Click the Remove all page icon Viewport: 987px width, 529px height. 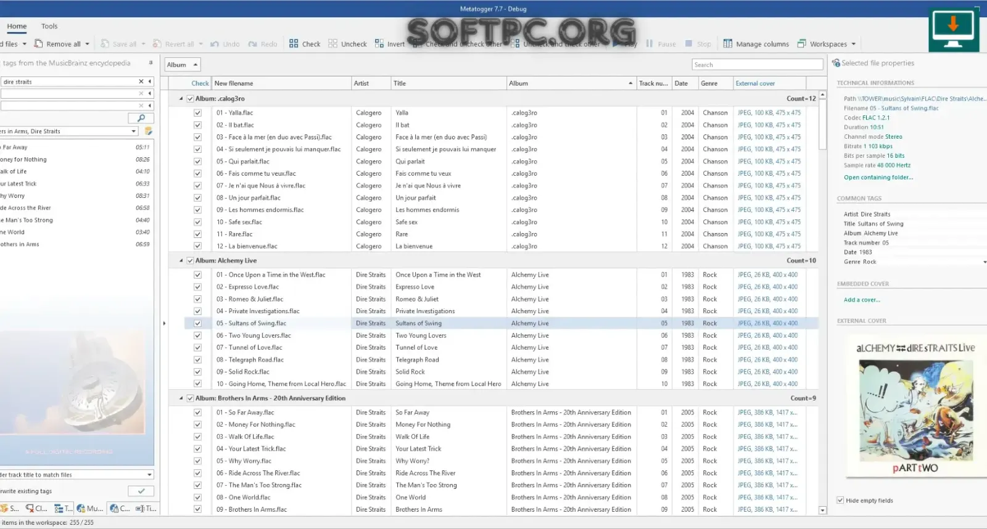click(38, 44)
